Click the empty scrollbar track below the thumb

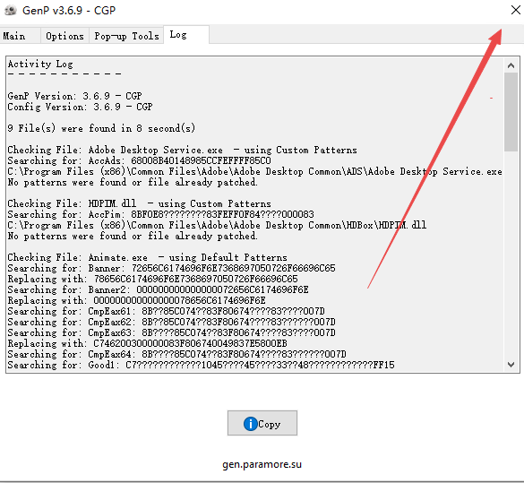(x=511, y=254)
